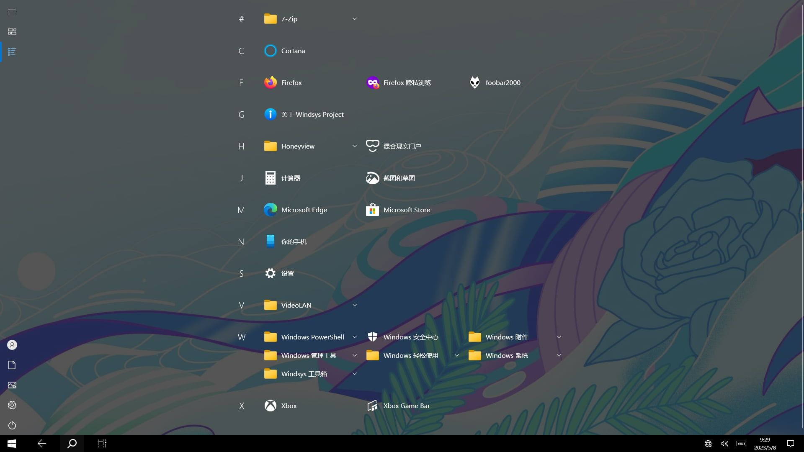Select the all apps list view
804x452 pixels.
pyautogui.click(x=12, y=52)
